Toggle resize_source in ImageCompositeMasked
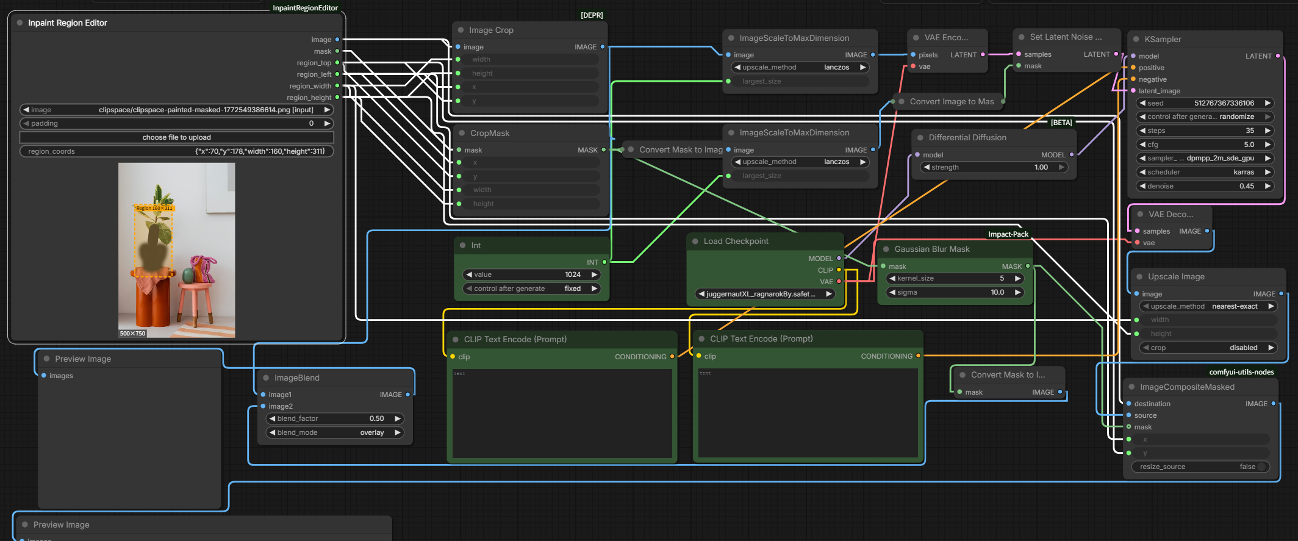This screenshot has height=541, width=1298. 1201,467
